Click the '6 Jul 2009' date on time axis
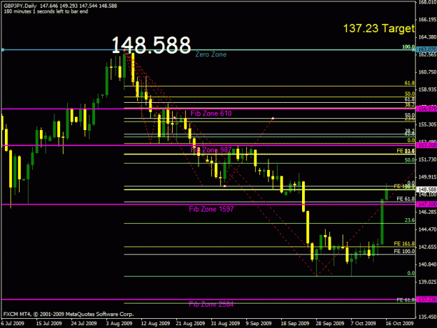 13,323
